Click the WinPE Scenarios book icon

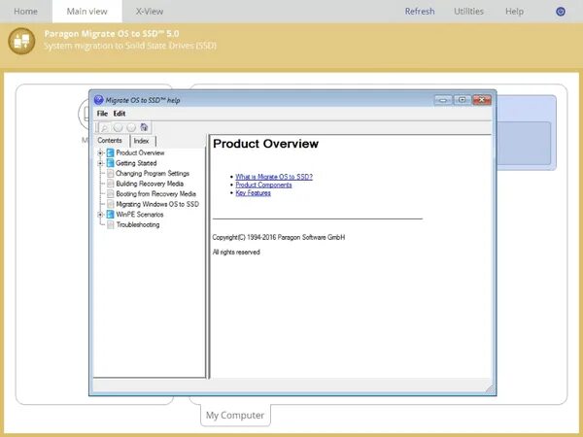coord(111,215)
